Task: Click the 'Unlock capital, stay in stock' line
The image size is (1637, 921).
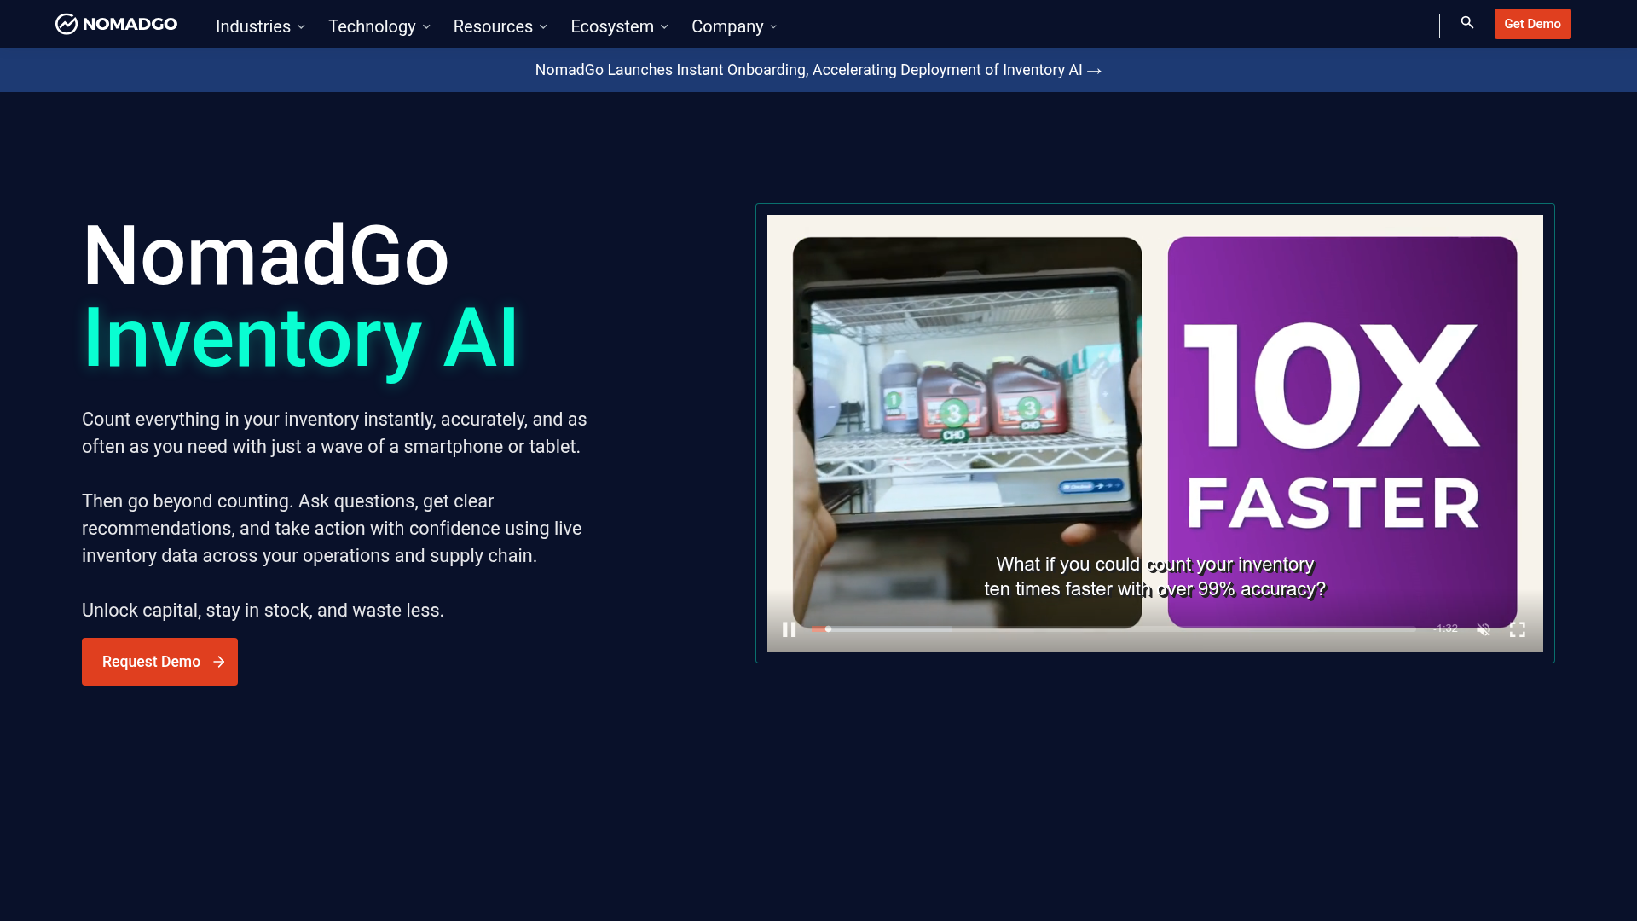Action: coord(263,611)
